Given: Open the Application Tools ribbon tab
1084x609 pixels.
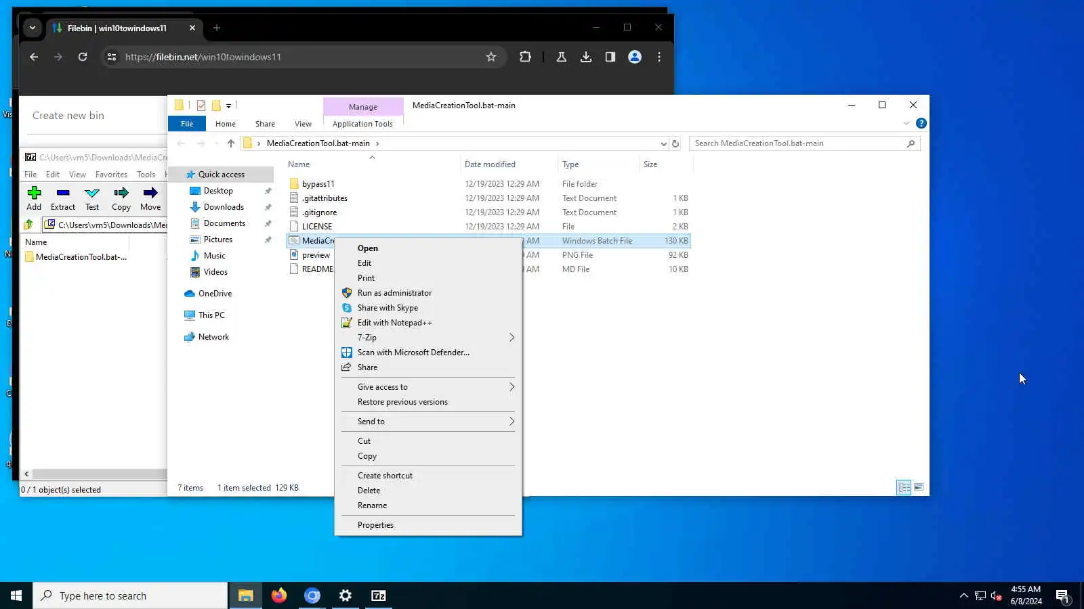Looking at the screenshot, I should [362, 124].
